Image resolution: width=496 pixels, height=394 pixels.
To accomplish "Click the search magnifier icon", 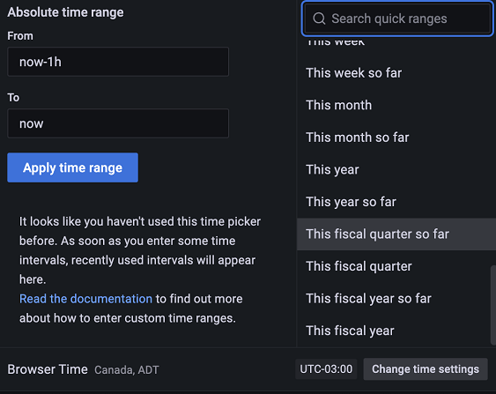I will pyautogui.click(x=319, y=19).
